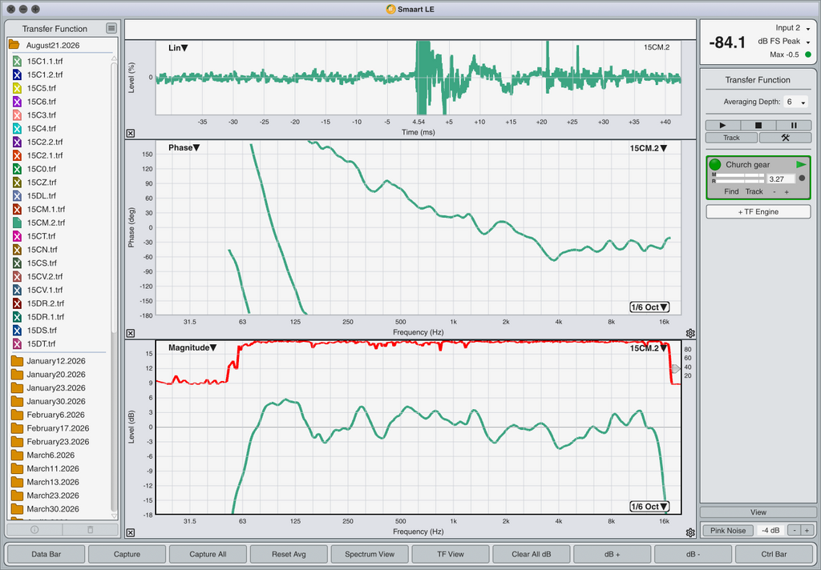Expand the Averaging Depth dropdown
Screen dimensions: 821x570
pyautogui.click(x=796, y=102)
